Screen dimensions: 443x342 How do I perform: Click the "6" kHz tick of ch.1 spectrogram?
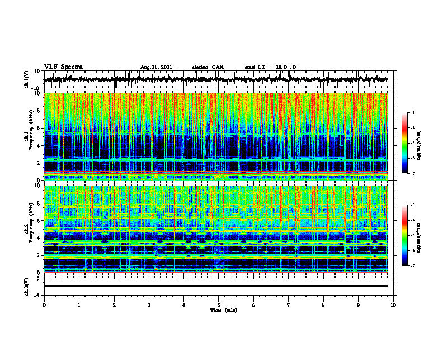pos(39,128)
